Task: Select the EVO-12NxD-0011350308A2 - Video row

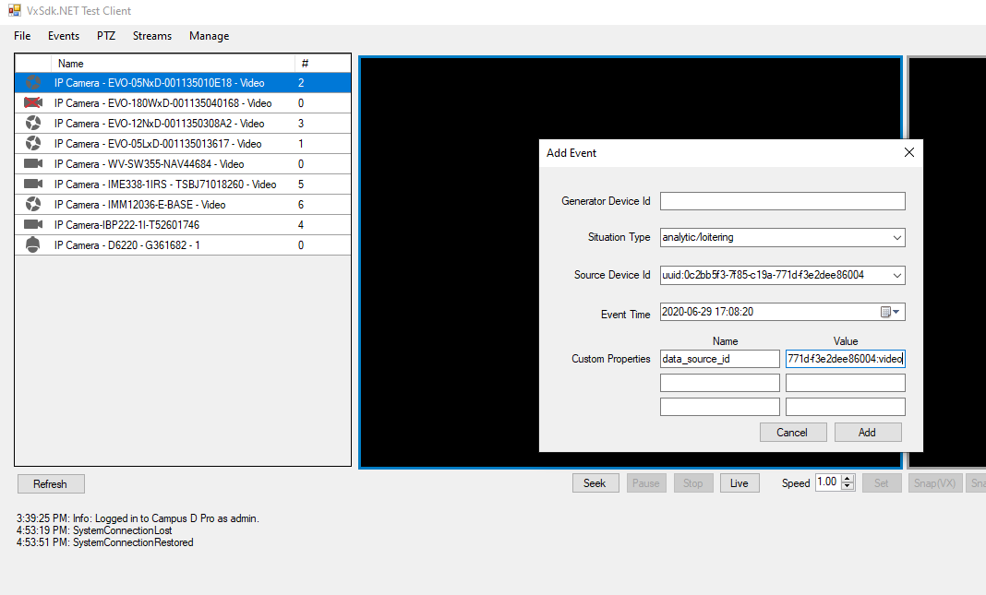Action: [x=183, y=123]
